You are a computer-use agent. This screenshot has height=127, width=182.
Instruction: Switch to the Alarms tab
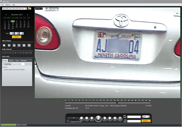point(11,61)
